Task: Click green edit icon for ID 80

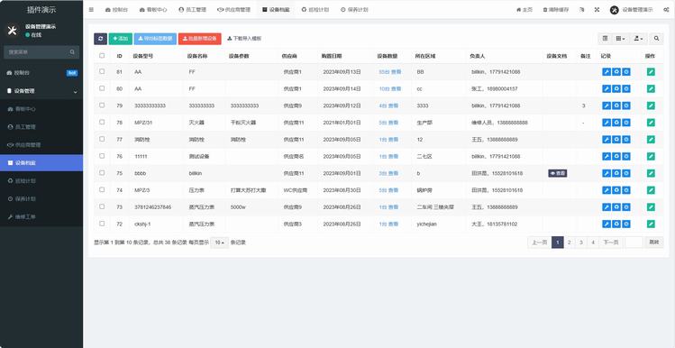Action: 651,88
